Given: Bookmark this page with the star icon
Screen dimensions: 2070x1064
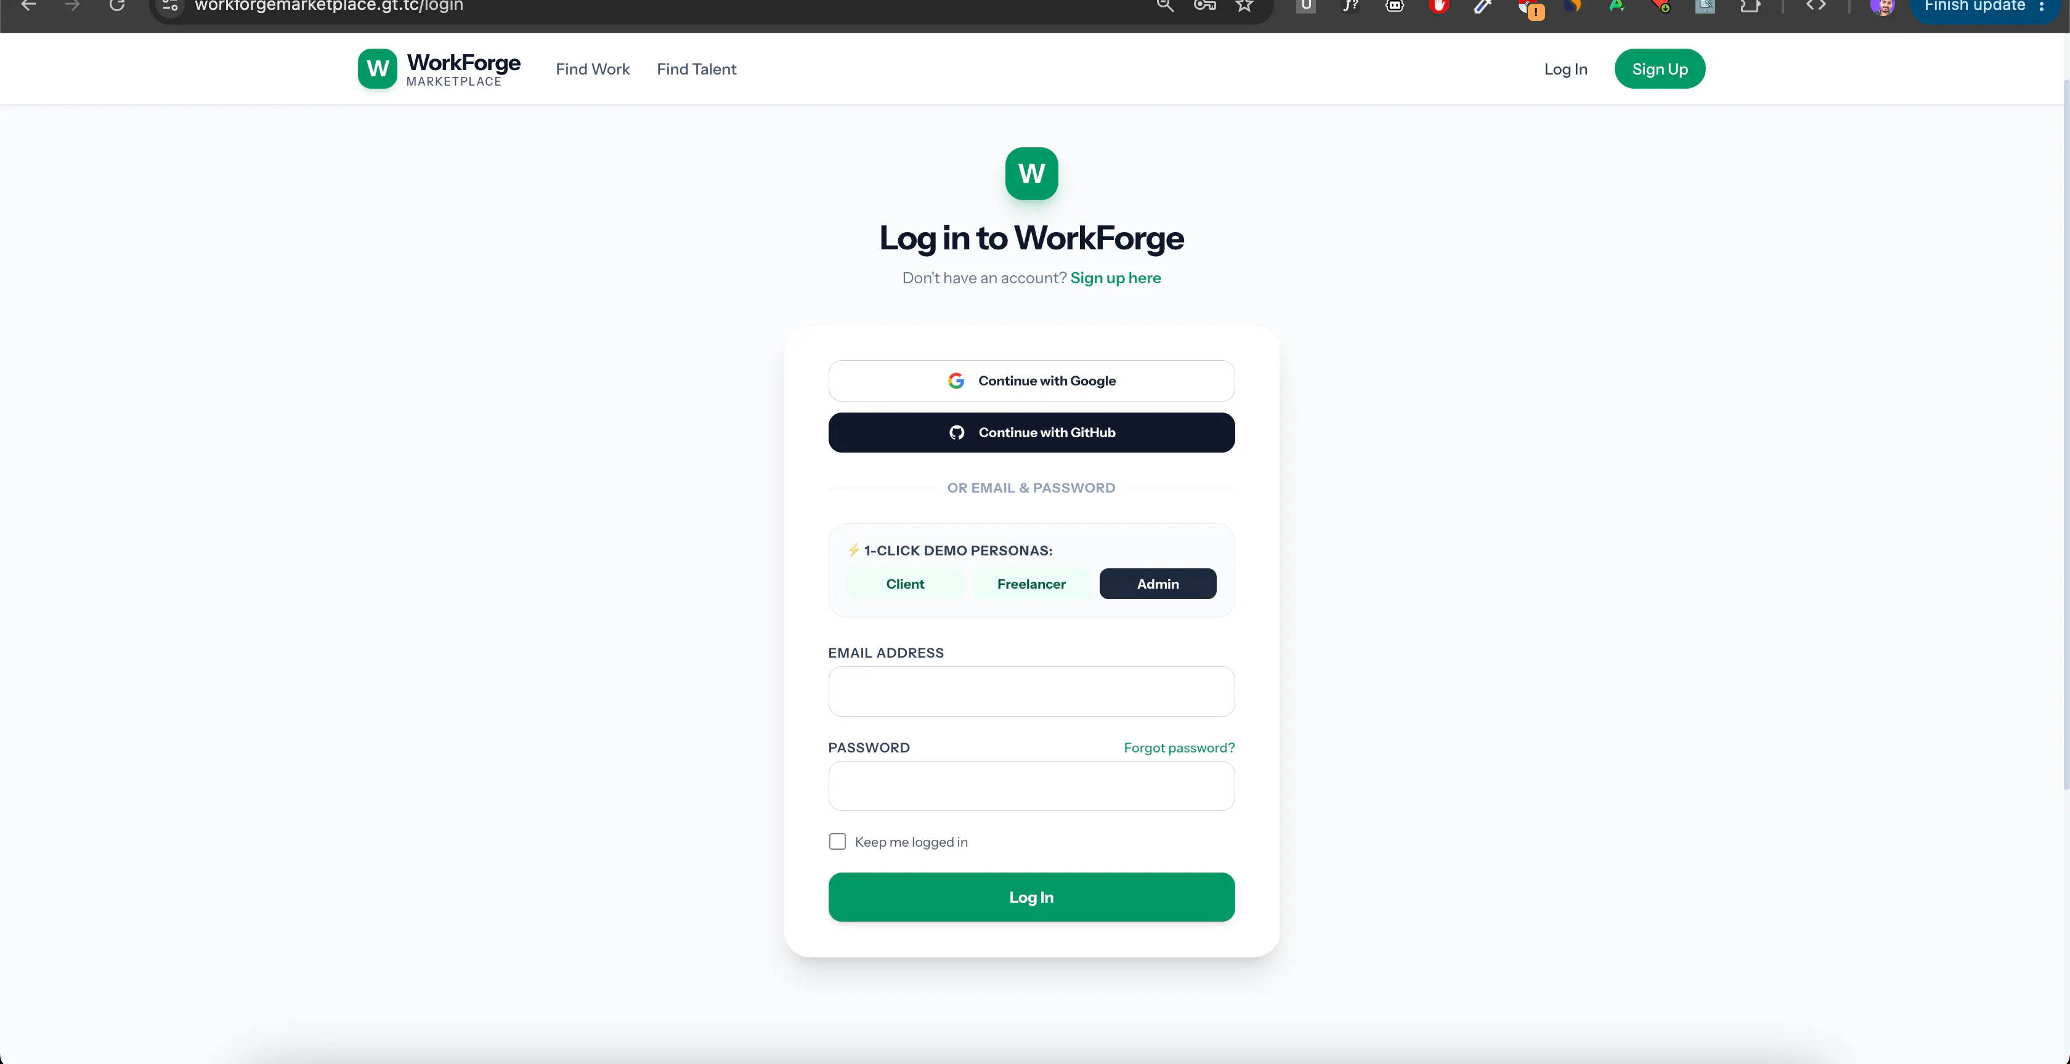Looking at the screenshot, I should (x=1244, y=6).
